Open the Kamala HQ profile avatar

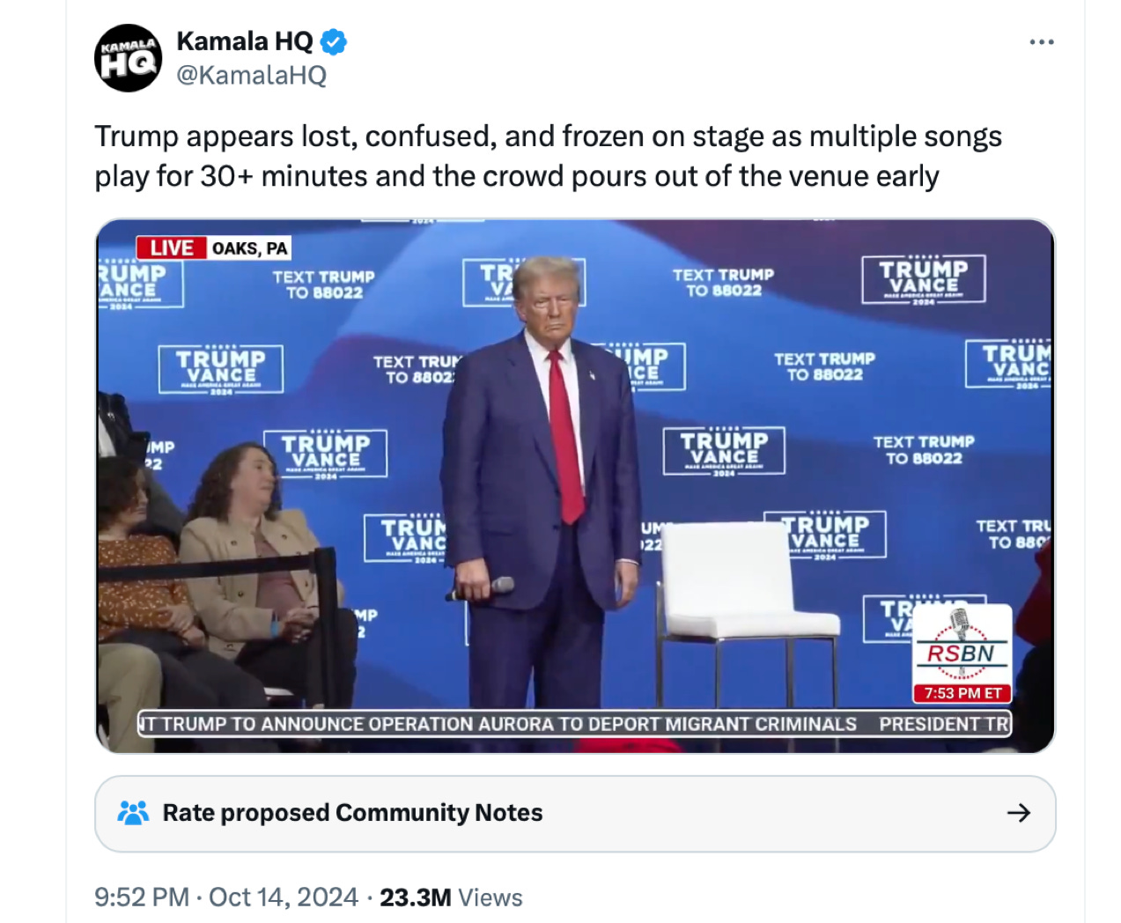128,58
